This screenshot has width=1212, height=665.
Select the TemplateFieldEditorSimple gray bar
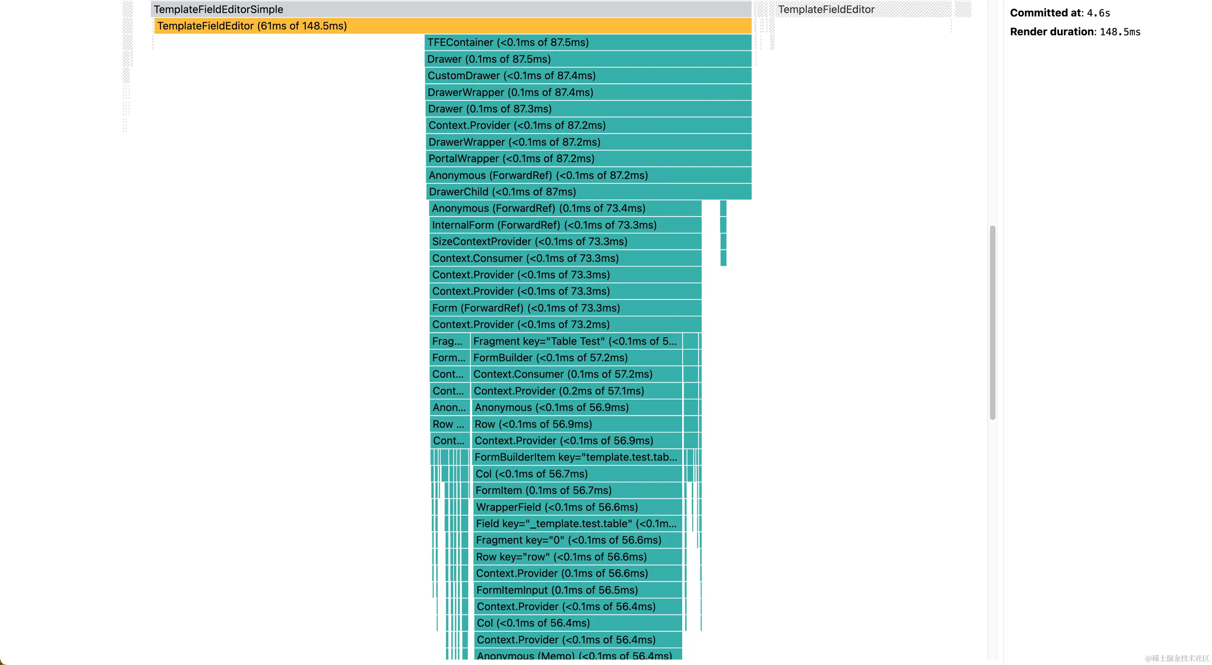[451, 9]
